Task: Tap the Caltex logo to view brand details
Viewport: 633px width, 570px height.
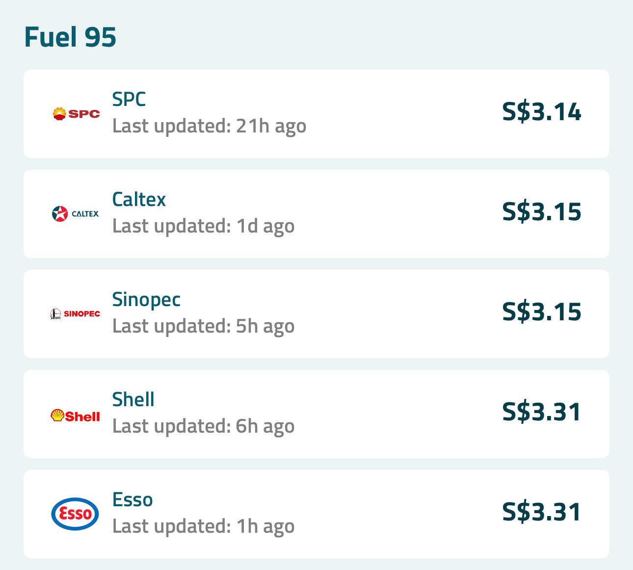Action: click(x=75, y=213)
